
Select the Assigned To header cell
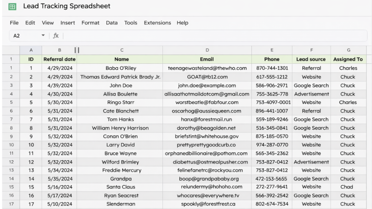coord(348,59)
